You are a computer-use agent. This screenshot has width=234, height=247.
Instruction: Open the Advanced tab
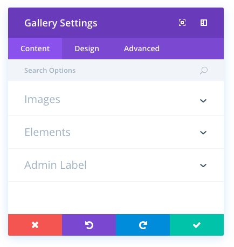[x=142, y=49]
